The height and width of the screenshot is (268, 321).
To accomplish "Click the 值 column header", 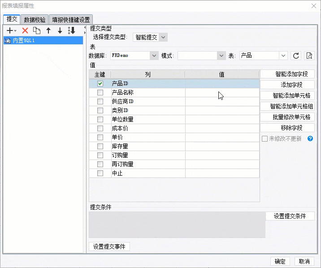I will click(222, 74).
